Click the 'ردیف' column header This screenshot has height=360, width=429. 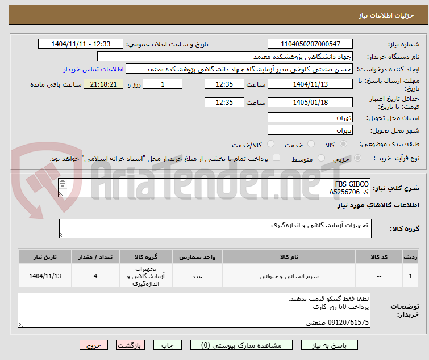tap(410, 257)
